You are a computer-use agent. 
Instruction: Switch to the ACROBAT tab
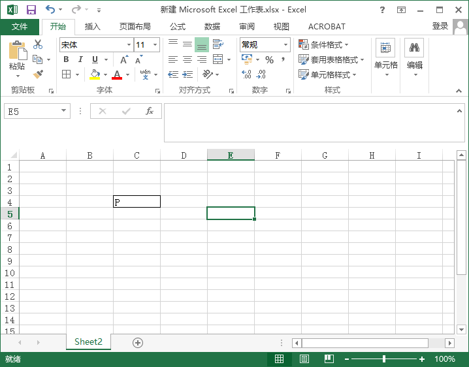(327, 27)
